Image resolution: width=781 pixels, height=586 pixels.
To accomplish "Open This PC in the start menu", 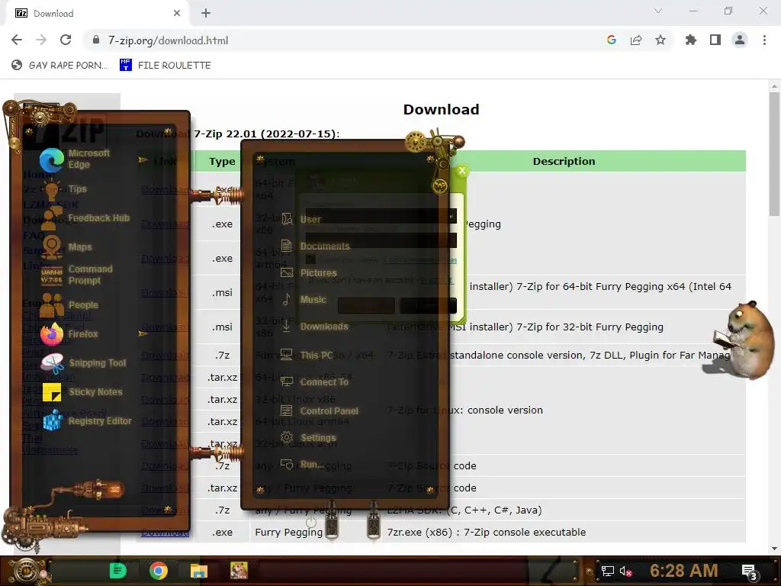I will pos(307,356).
